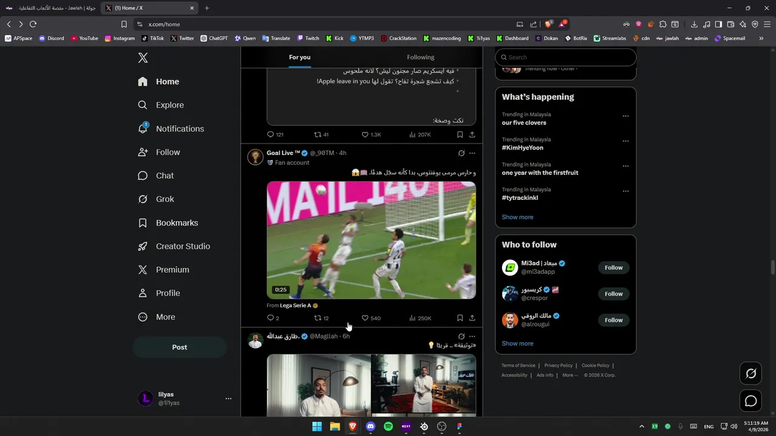The height and width of the screenshot is (436, 776).
Task: Go to Chat in the sidebar
Action: click(x=156, y=176)
